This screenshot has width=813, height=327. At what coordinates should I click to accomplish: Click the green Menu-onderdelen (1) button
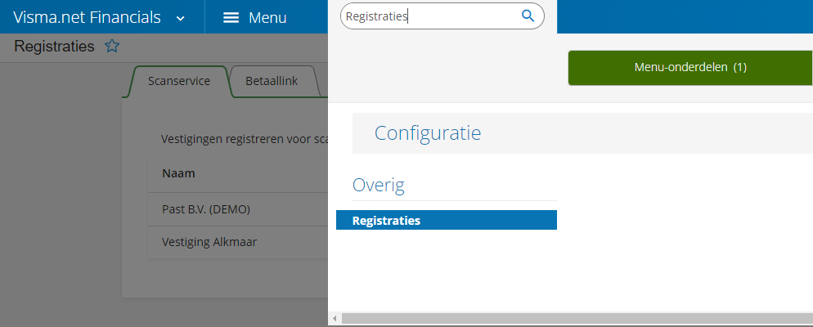tap(689, 67)
